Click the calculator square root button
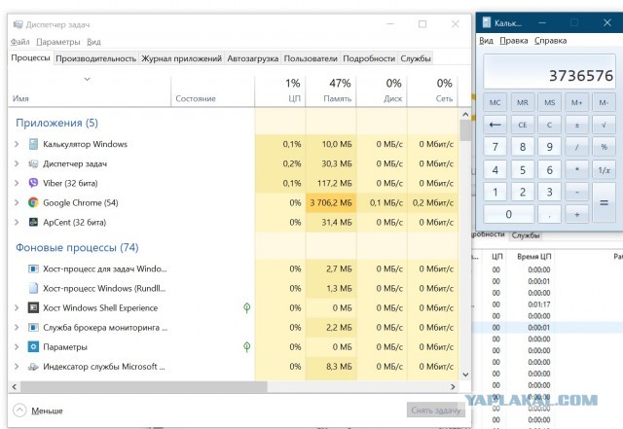Screen dimensions: 623x429 pos(604,125)
